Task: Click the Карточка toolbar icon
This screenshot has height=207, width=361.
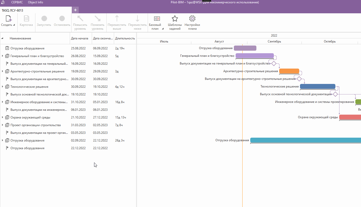Action: pyautogui.click(x=26, y=19)
